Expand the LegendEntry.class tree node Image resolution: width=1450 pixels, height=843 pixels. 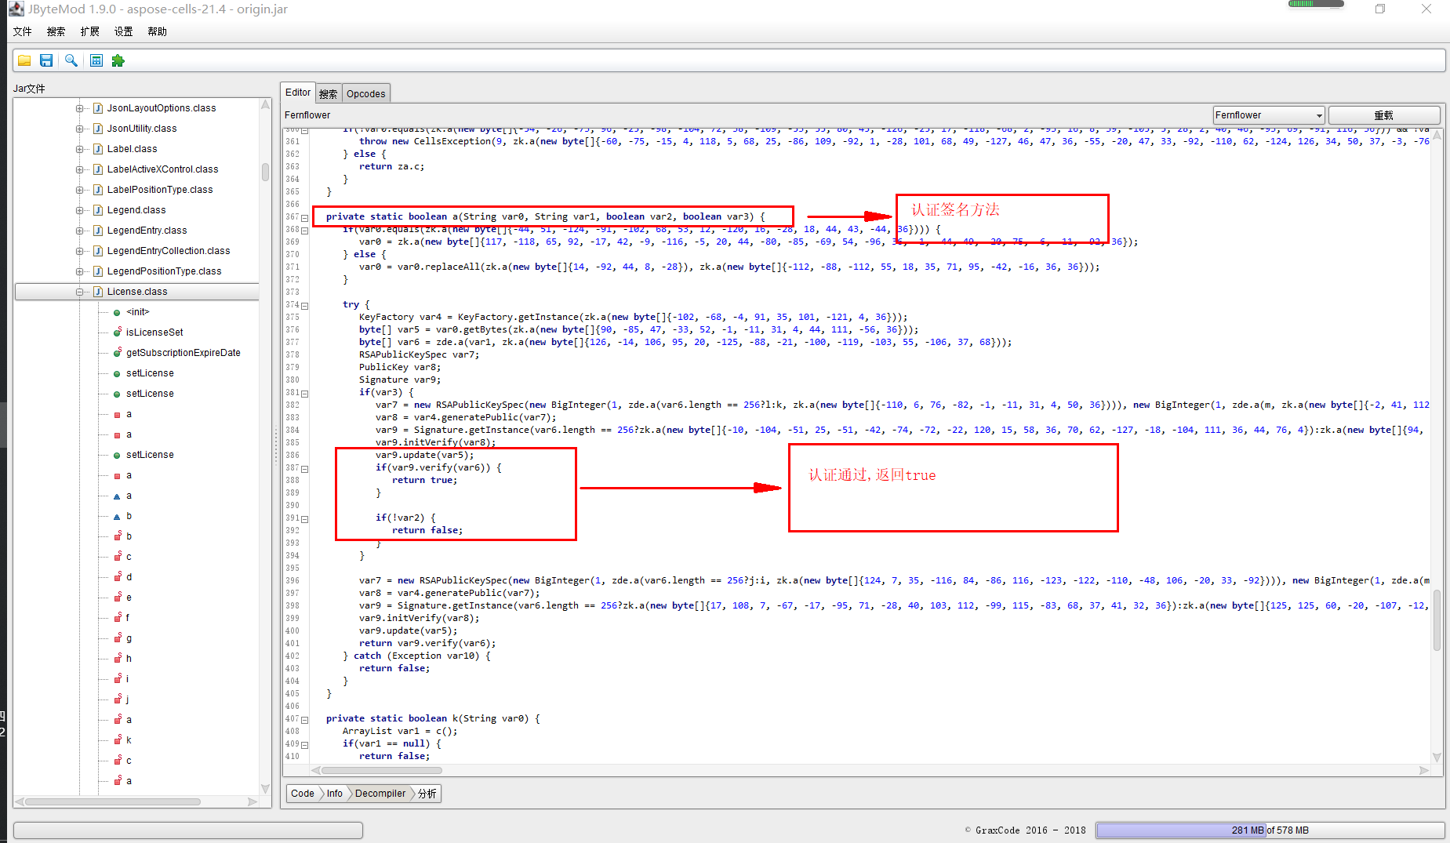(80, 230)
